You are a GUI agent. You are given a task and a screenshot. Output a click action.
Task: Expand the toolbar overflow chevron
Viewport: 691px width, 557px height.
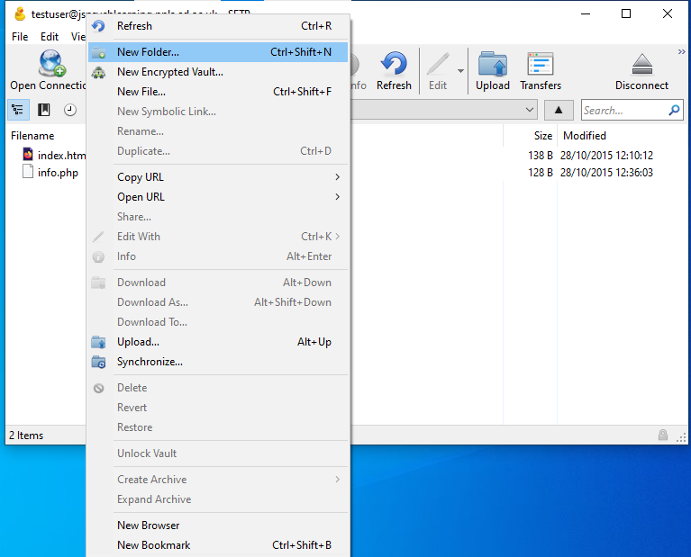(681, 52)
